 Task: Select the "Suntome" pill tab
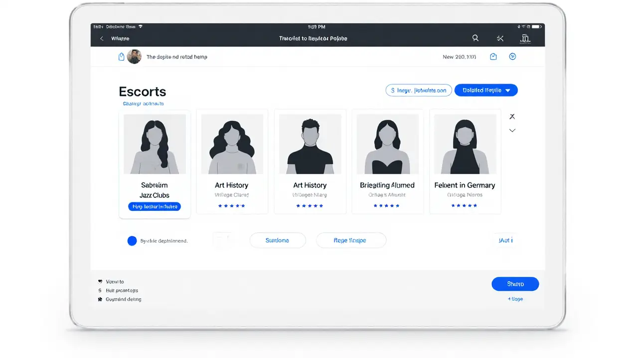click(x=277, y=240)
